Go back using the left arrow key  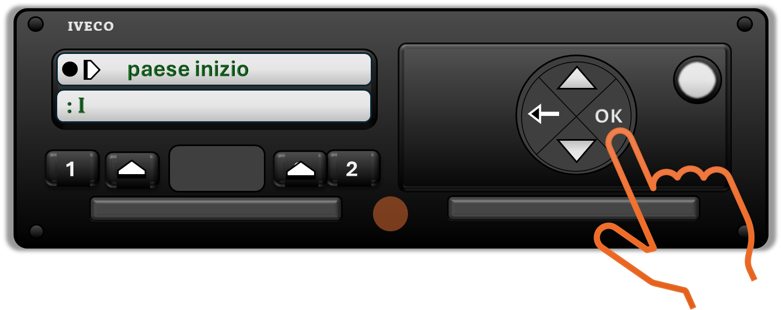click(x=543, y=114)
